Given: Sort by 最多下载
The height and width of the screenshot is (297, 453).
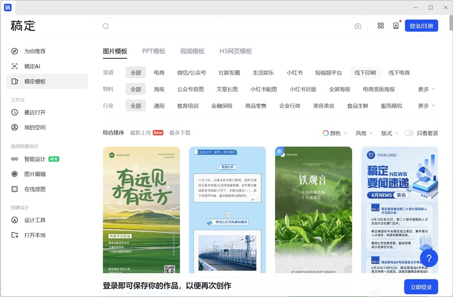Looking at the screenshot, I should pyautogui.click(x=180, y=133).
